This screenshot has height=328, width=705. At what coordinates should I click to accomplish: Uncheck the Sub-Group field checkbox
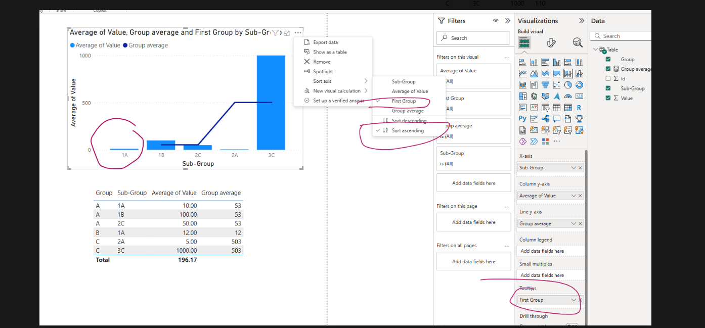pyautogui.click(x=608, y=88)
